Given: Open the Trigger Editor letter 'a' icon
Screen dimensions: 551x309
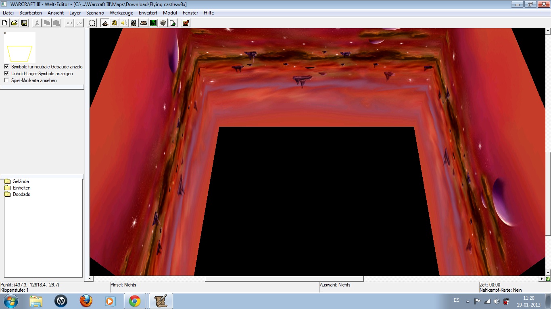Looking at the screenshot, I should [x=115, y=23].
